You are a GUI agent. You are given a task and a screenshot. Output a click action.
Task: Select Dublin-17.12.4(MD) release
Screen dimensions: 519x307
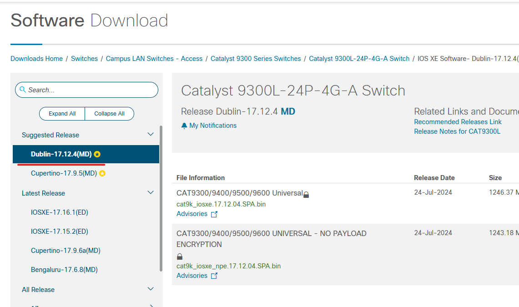point(86,154)
